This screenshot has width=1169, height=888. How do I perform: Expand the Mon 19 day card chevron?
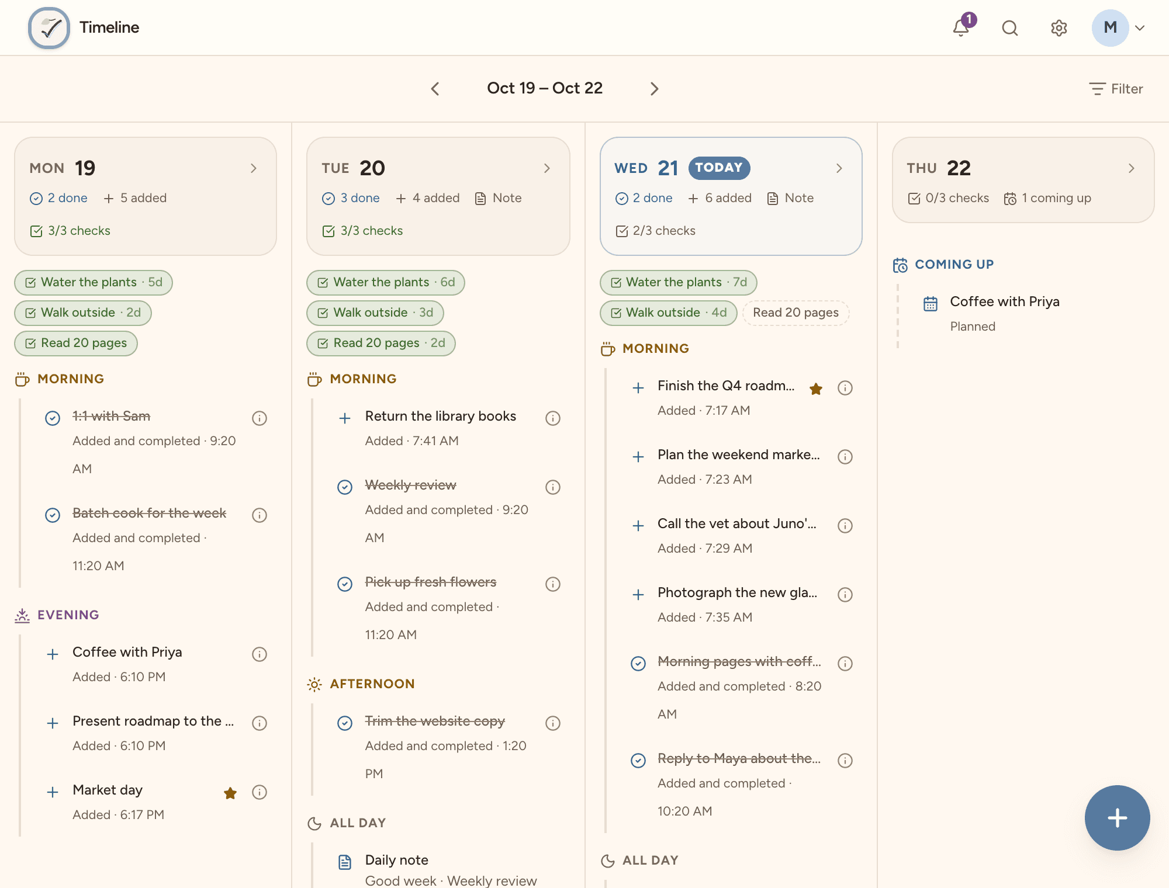[254, 168]
